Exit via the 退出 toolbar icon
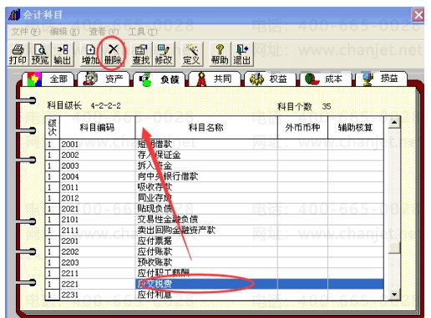 [x=242, y=54]
